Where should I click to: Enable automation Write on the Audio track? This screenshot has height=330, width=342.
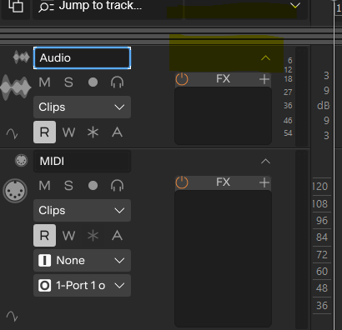tap(68, 132)
